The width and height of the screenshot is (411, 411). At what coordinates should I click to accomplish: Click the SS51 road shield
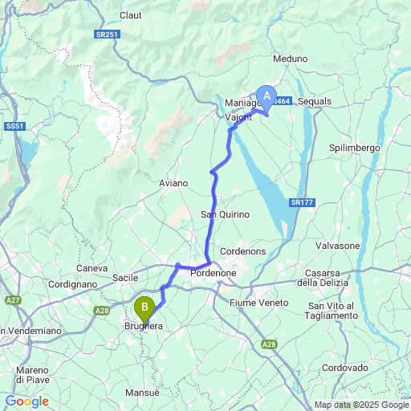click(x=14, y=126)
